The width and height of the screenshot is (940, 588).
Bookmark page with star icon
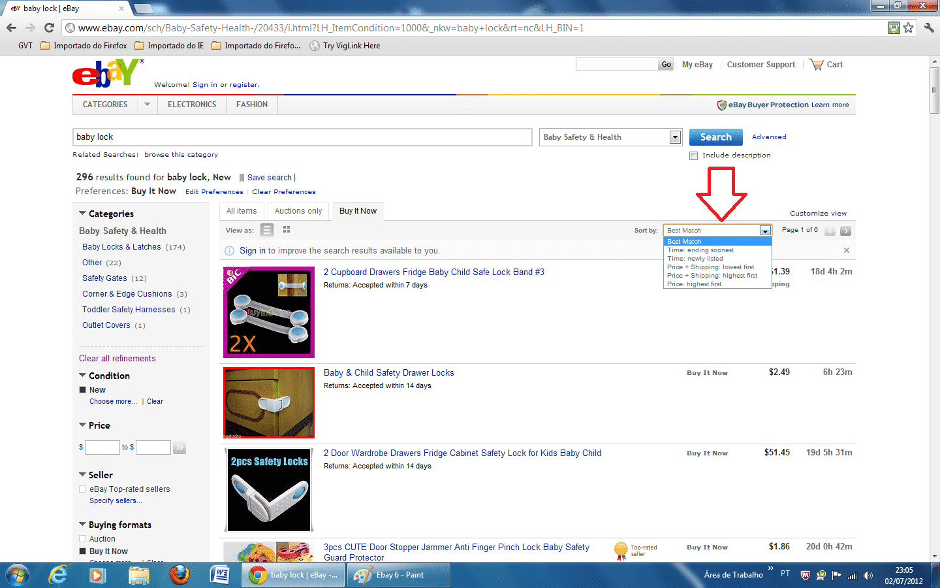tap(908, 28)
